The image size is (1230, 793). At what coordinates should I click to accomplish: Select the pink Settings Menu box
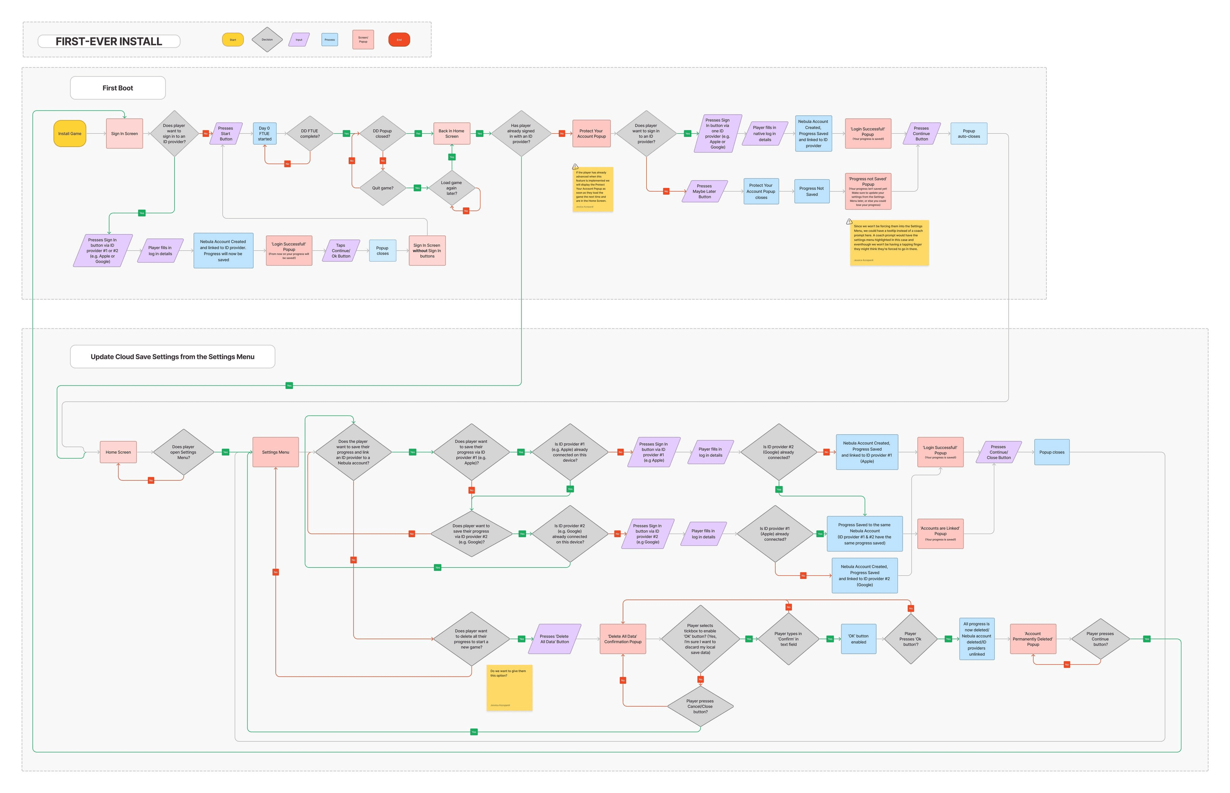pyautogui.click(x=275, y=452)
